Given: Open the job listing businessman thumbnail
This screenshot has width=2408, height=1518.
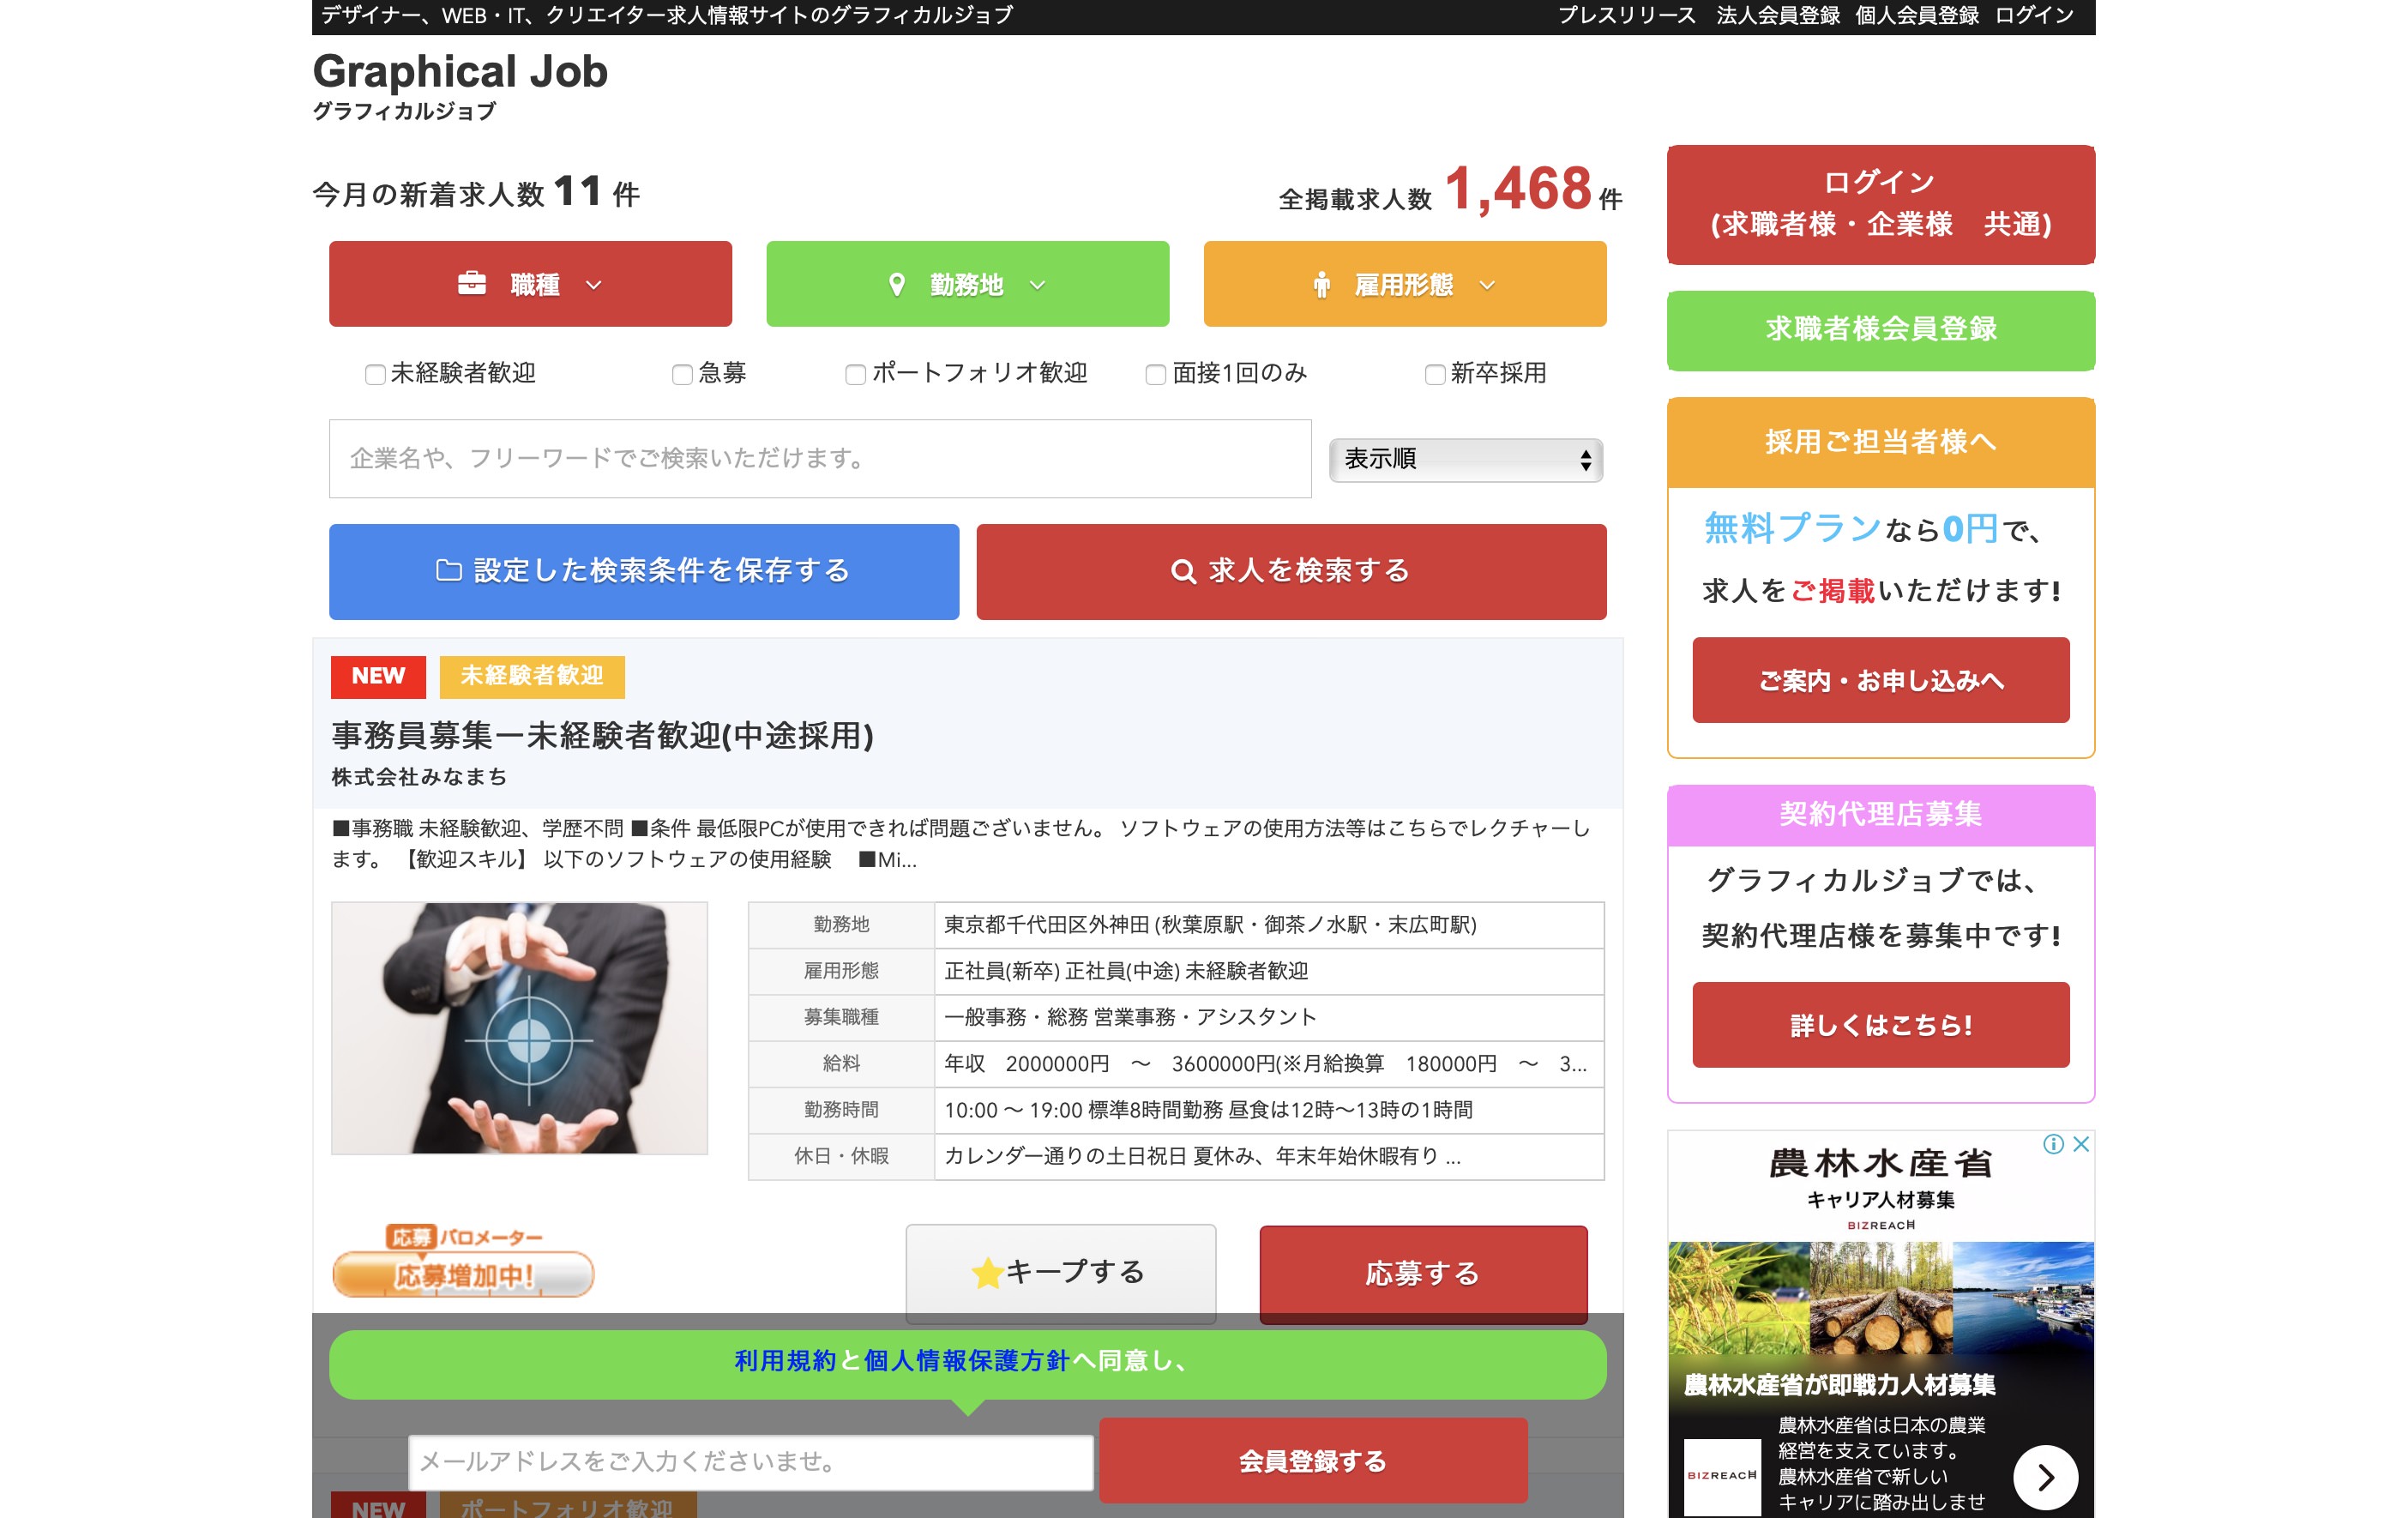Looking at the screenshot, I should point(519,1028).
